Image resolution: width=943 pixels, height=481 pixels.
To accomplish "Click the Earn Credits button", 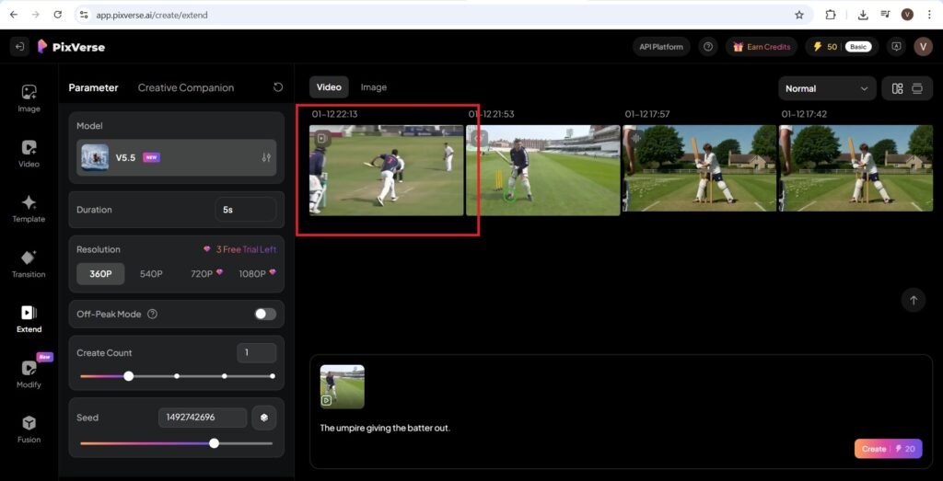I will click(761, 47).
